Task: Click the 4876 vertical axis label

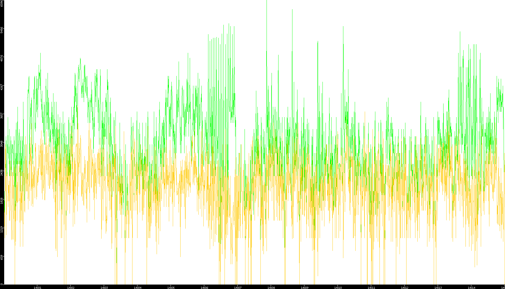Action: pos(2,58)
